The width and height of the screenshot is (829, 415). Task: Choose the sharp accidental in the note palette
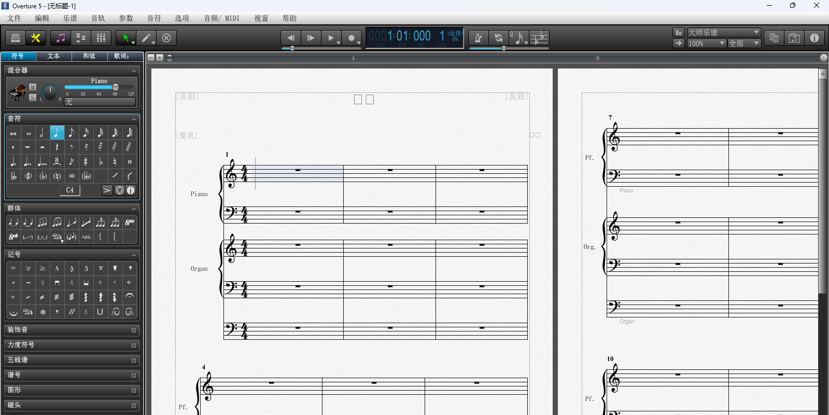coord(86,162)
